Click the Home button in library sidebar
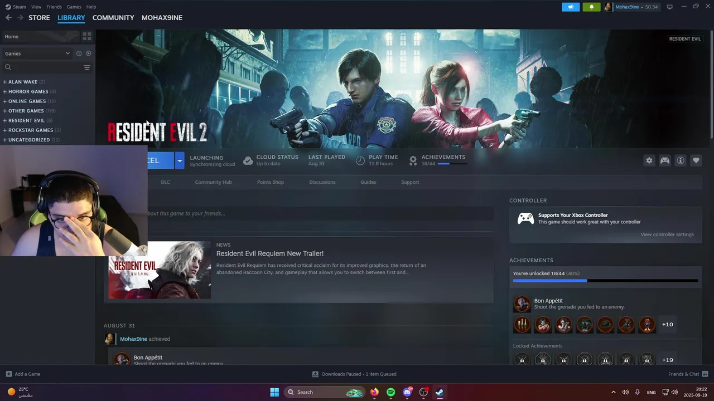 pos(40,36)
